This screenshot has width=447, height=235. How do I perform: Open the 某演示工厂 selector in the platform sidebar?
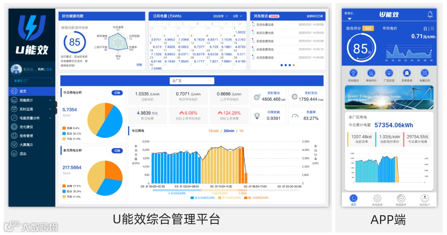point(32,81)
